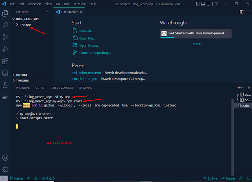The height and width of the screenshot is (182, 252).
Task: Open the Source Control view
Action: pyautogui.click(x=5, y=37)
